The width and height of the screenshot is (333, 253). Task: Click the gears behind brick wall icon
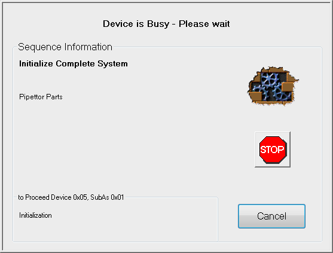click(x=273, y=86)
